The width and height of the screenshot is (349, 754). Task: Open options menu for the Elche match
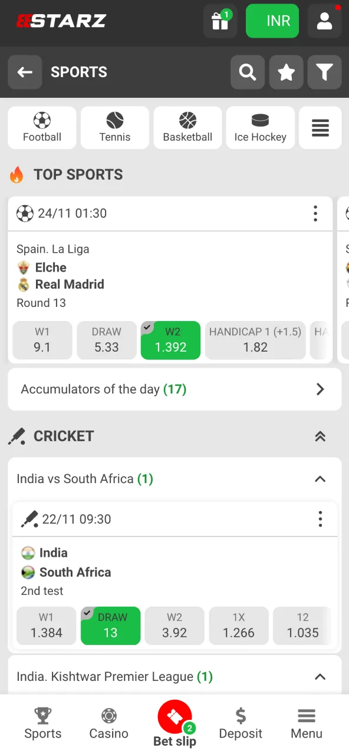[315, 213]
